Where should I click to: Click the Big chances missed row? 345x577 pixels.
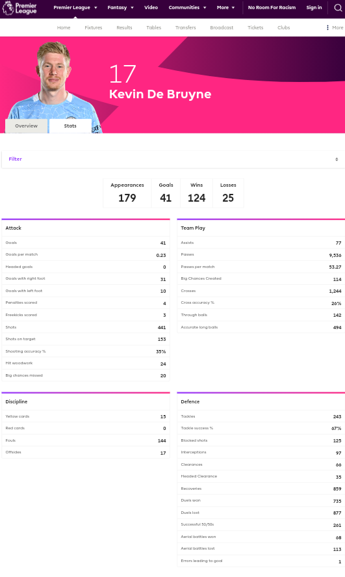coord(86,375)
